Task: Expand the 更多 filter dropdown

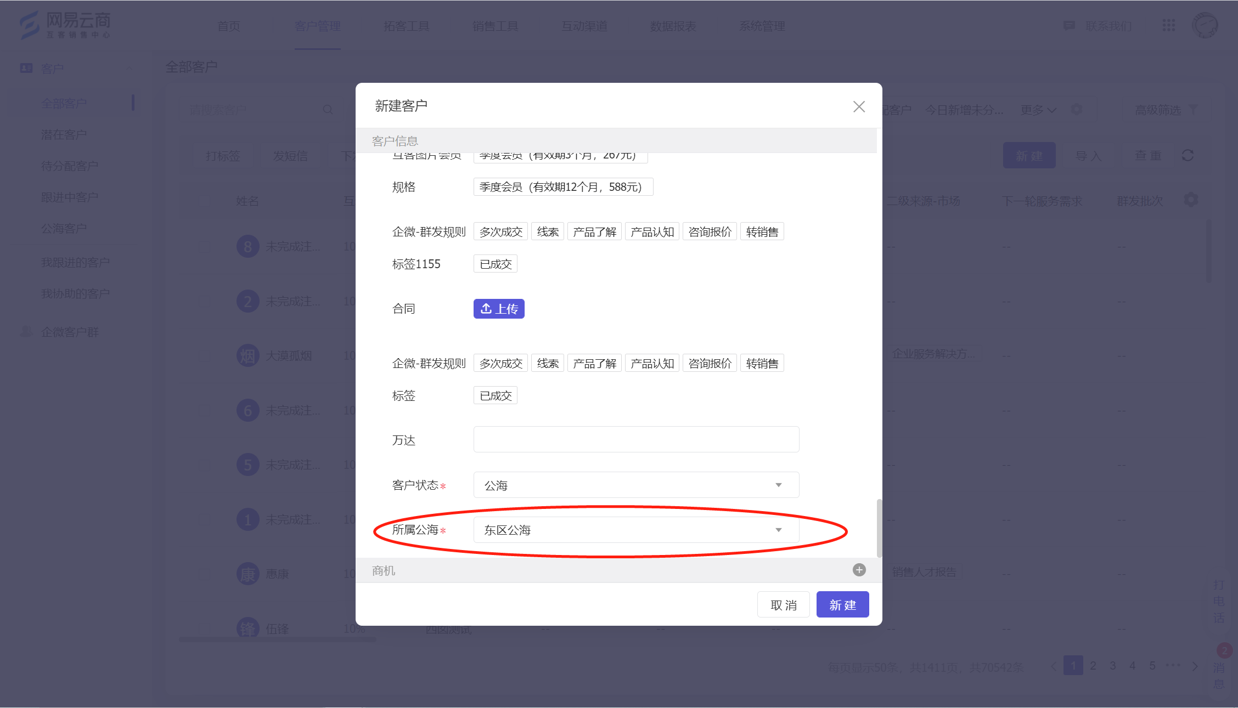Action: tap(1038, 110)
